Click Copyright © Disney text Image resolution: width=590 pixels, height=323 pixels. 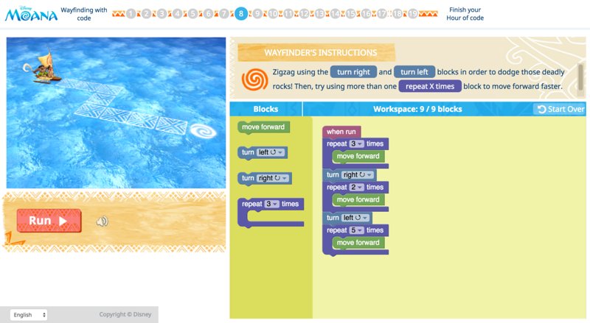(x=125, y=314)
